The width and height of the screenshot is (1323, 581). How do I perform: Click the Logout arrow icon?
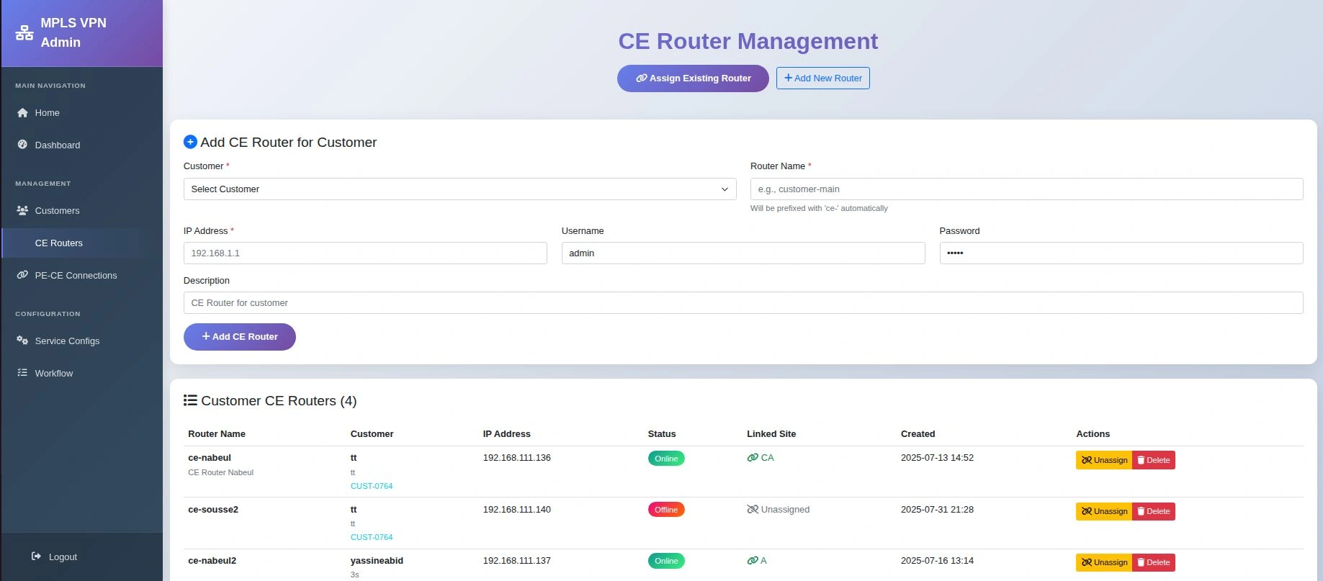click(36, 557)
